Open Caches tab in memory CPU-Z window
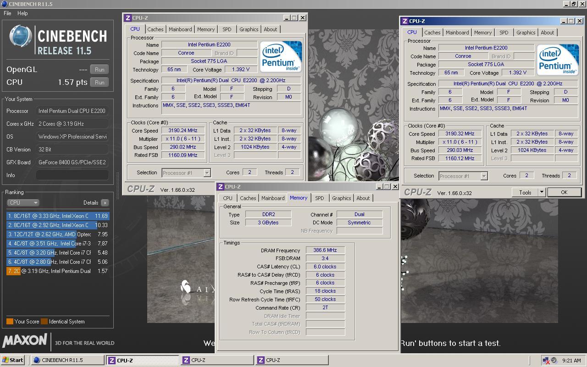 [248, 198]
